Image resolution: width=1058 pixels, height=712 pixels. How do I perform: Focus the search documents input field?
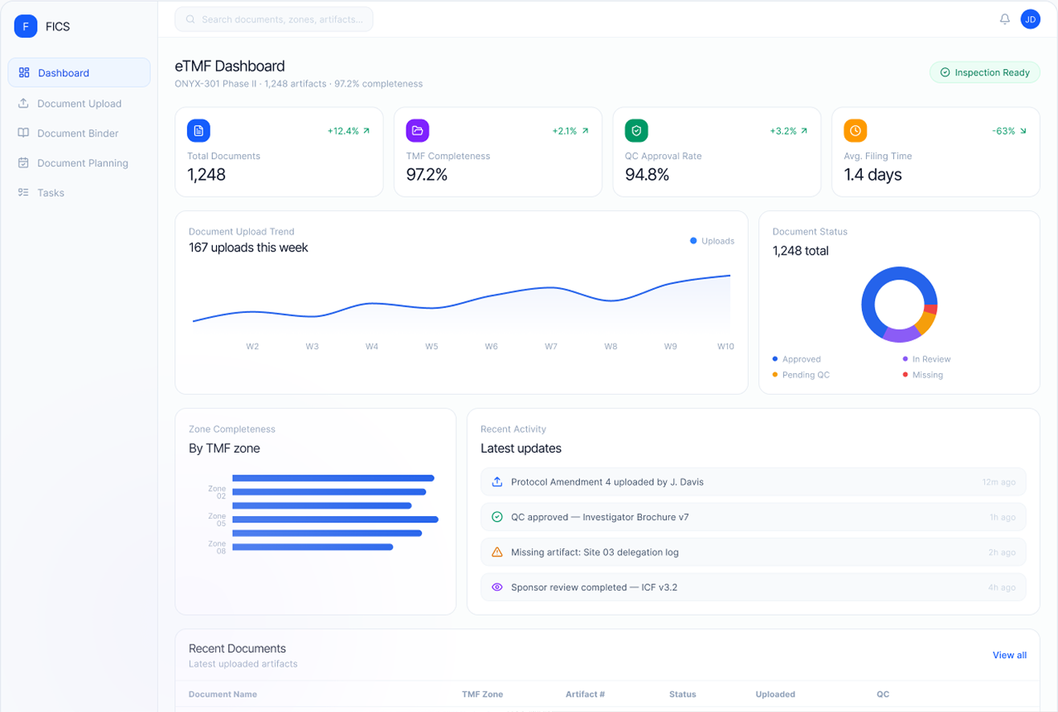pos(273,19)
